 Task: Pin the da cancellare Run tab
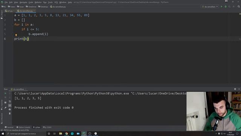tap(5, 108)
